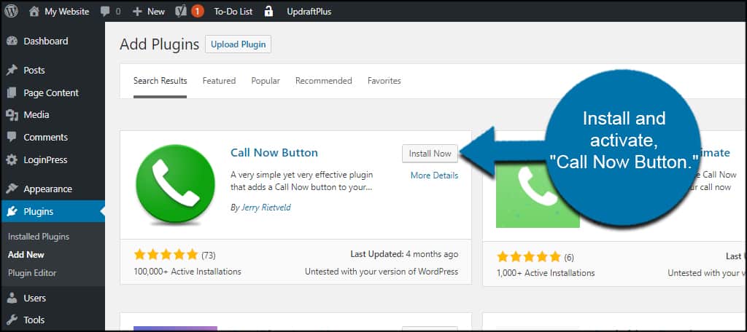Click the orange notification badge showing 1

(198, 12)
